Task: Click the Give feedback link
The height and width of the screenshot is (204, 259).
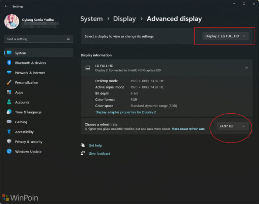Action: (x=99, y=154)
